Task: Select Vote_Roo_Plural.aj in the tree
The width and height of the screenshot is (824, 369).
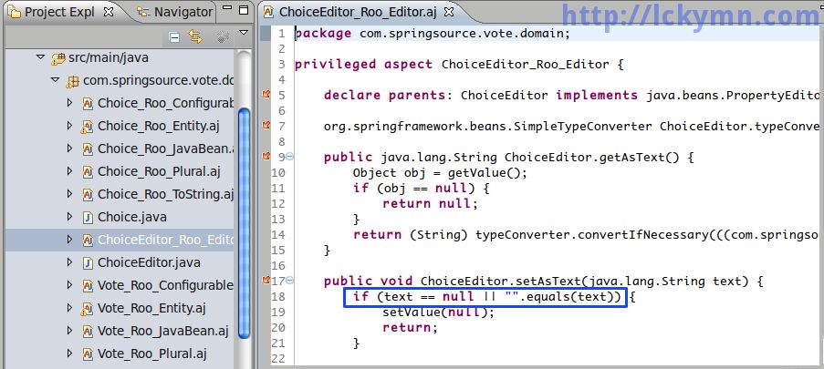Action: click(x=152, y=354)
